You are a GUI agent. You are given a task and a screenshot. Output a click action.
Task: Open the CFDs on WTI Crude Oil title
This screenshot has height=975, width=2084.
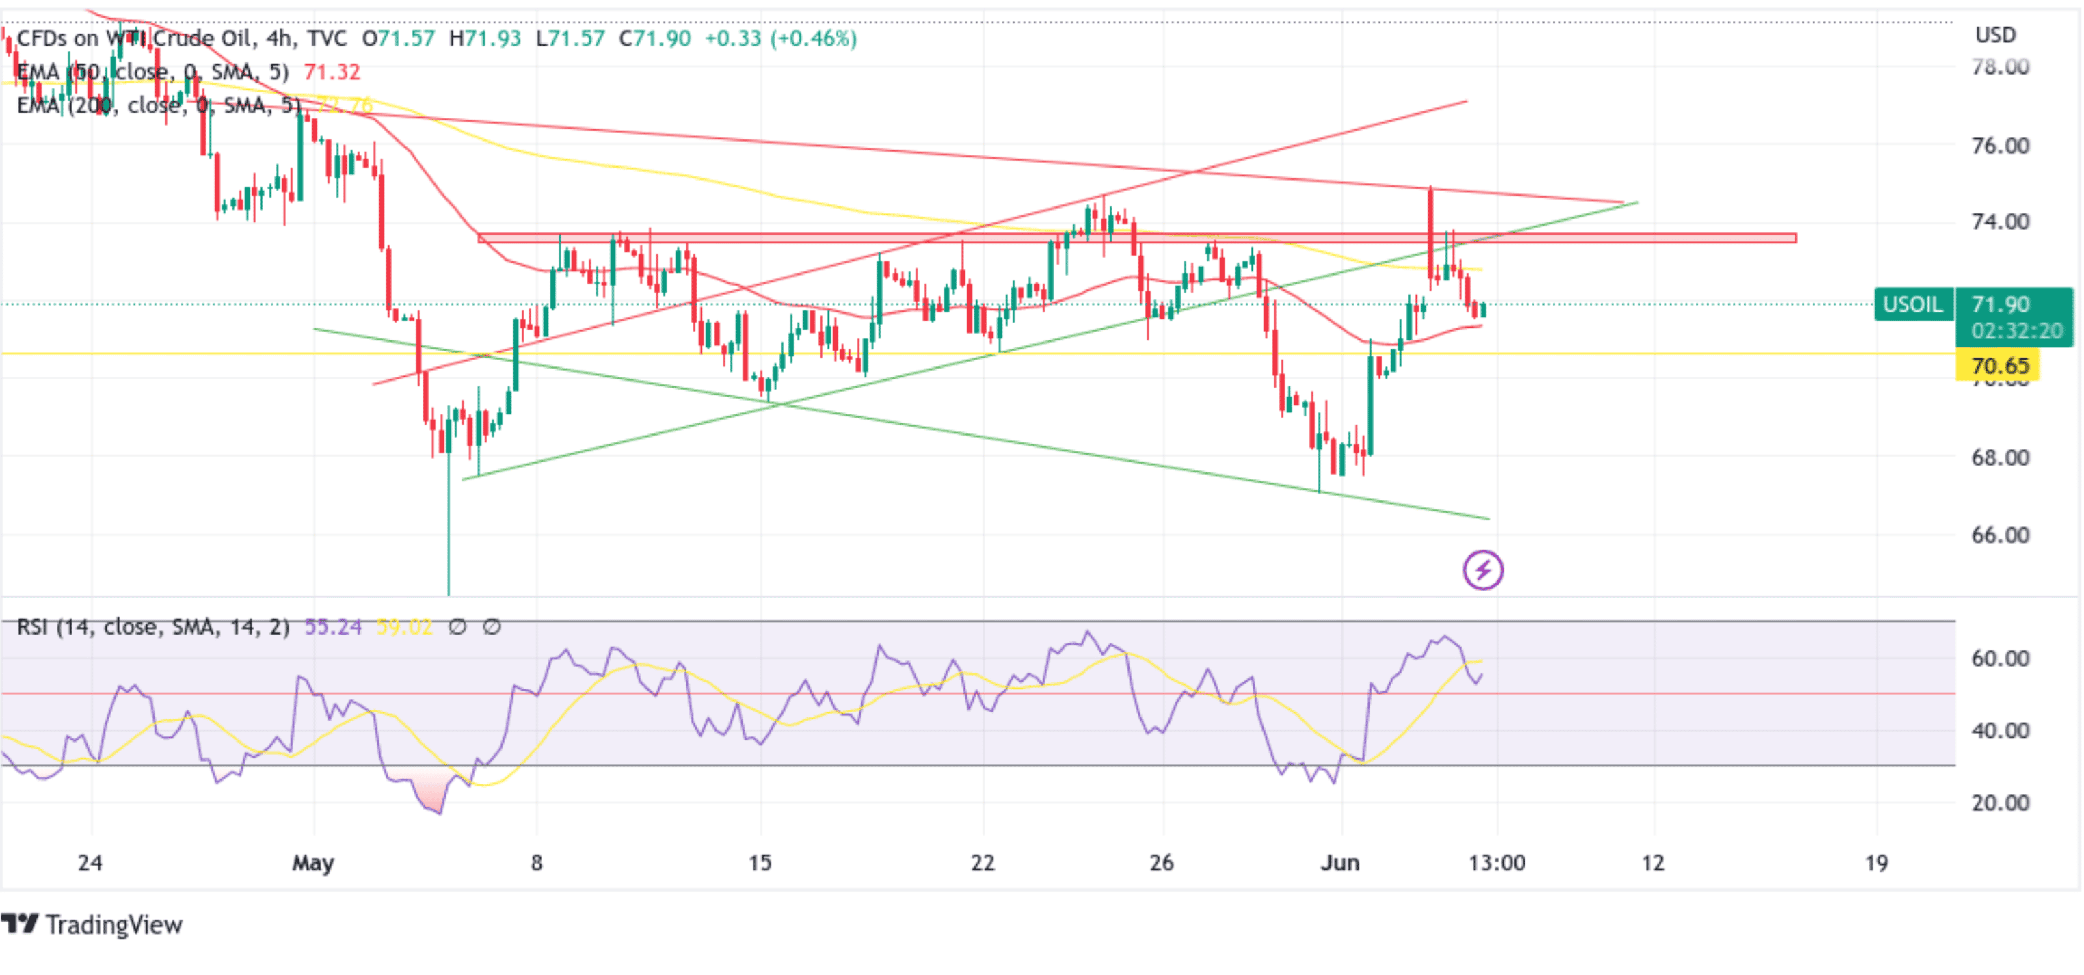(181, 38)
